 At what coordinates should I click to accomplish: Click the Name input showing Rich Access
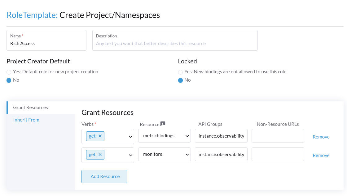pos(46,43)
